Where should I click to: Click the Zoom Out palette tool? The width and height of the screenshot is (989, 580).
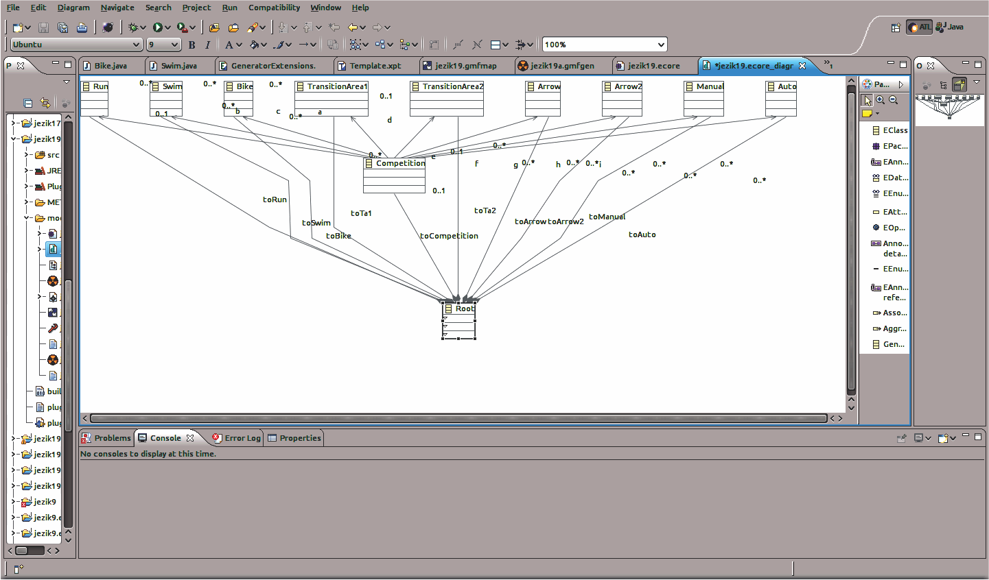[x=893, y=100]
